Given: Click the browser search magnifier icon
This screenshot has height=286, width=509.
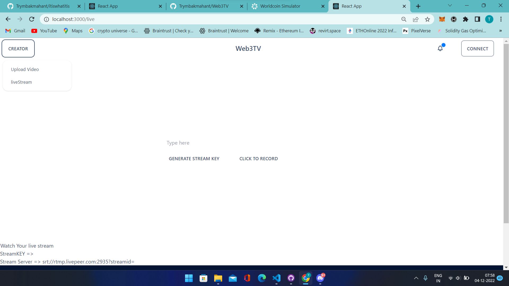Looking at the screenshot, I should 404,19.
